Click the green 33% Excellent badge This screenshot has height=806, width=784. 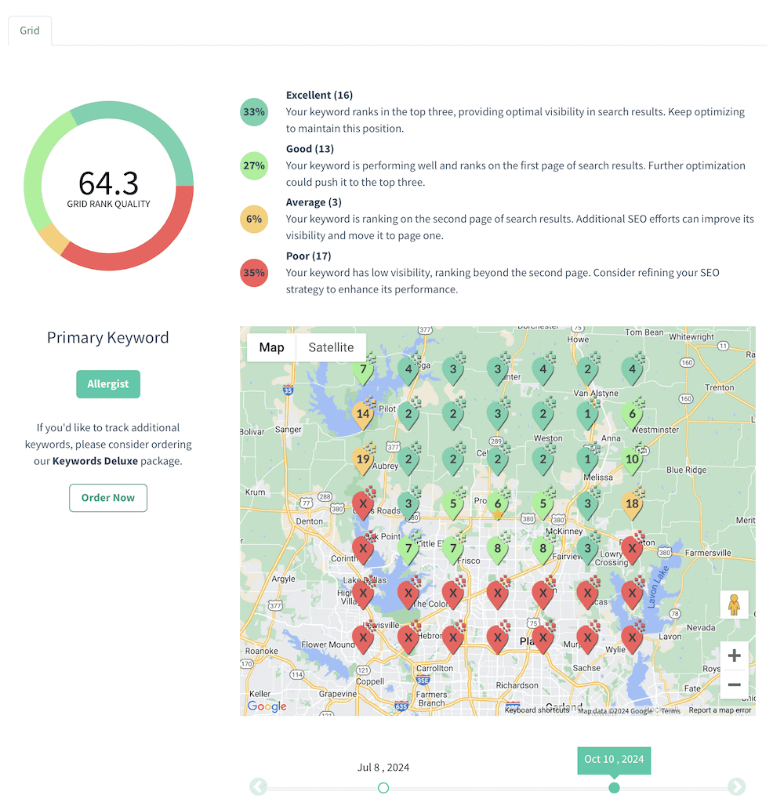[253, 112]
